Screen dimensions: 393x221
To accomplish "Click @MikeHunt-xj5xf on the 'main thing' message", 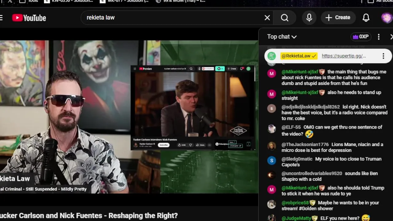I will click(x=300, y=72).
